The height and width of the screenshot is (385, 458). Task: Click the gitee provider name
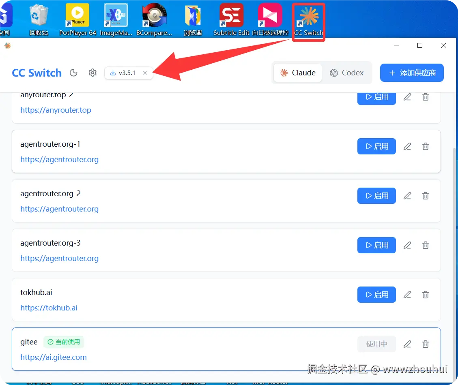coord(29,342)
